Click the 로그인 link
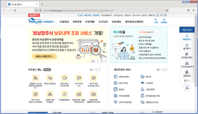 coord(80,15)
